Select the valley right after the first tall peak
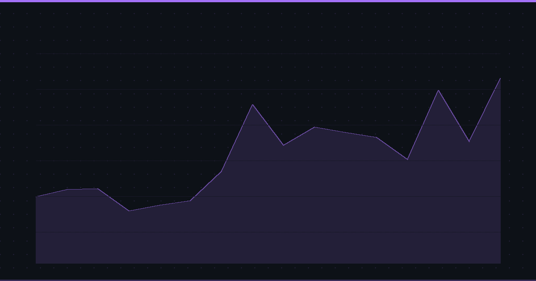The width and height of the screenshot is (536, 281). 283,145
